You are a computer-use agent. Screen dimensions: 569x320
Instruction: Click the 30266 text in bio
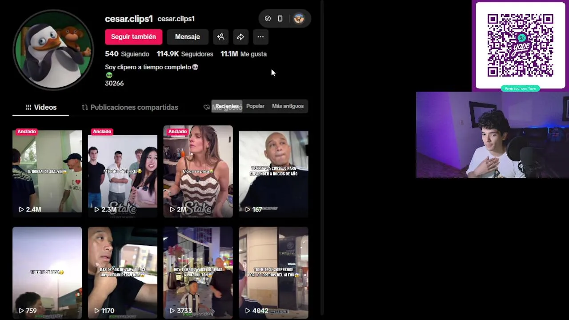(114, 83)
